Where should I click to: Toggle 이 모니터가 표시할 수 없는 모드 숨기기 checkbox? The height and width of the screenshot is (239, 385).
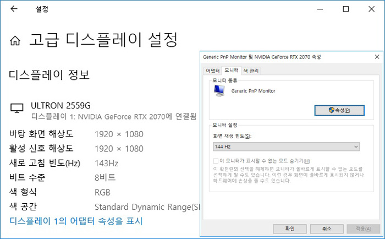(x=216, y=161)
